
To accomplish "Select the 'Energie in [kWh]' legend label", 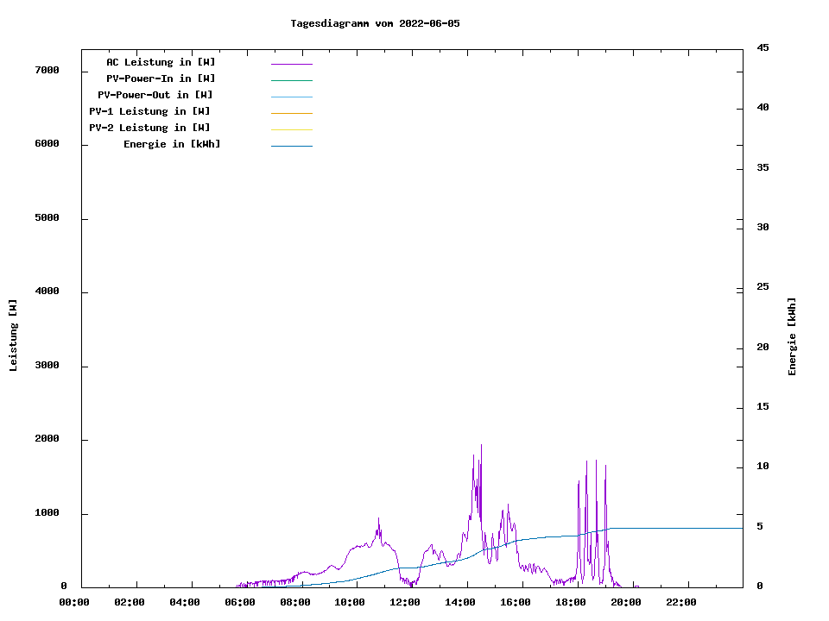I will click(x=172, y=144).
